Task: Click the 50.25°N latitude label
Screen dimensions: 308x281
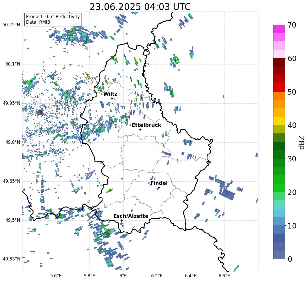Action: 11,25
